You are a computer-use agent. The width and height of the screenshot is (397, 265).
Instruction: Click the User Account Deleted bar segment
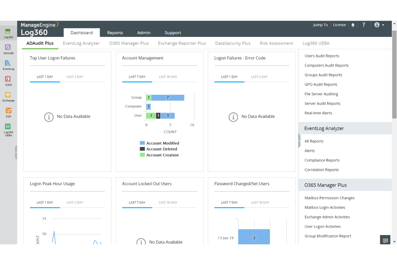[x=158, y=115]
